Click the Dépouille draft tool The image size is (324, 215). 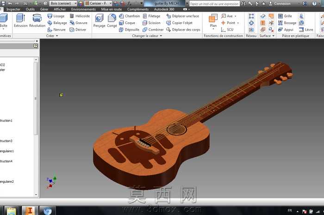pos(129,30)
